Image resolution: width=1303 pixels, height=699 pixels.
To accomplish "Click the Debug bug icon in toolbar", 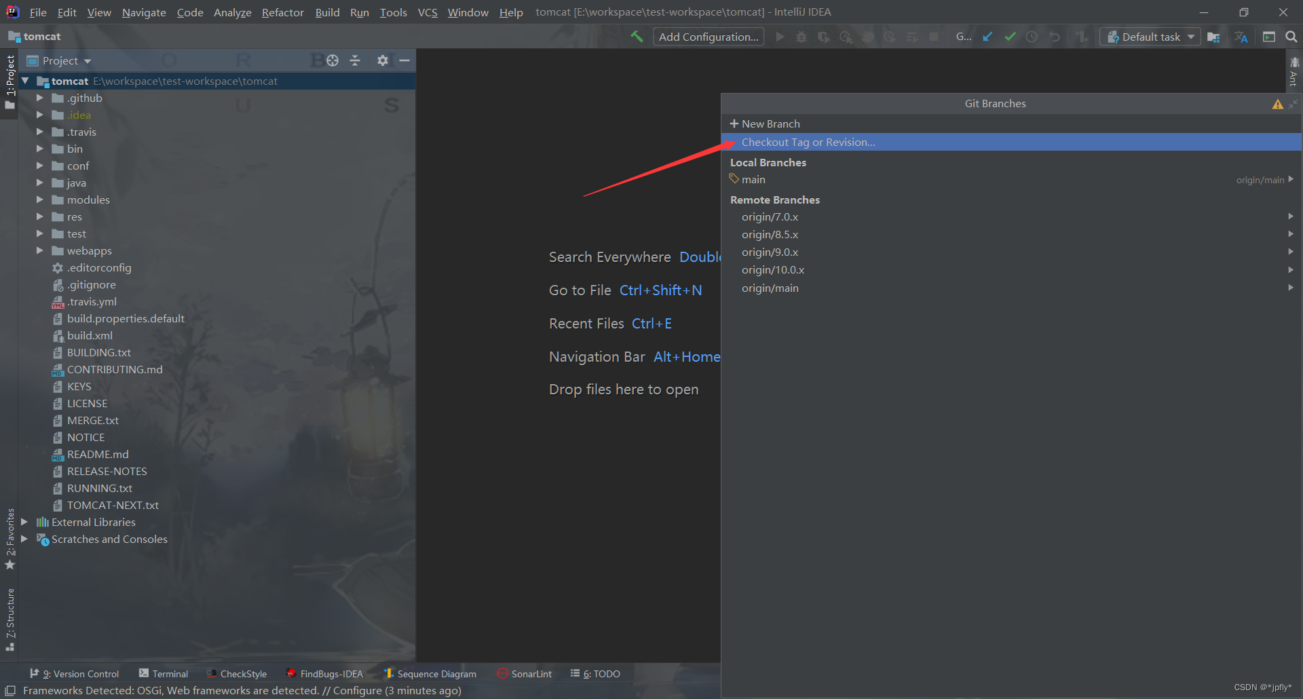I will (x=801, y=37).
